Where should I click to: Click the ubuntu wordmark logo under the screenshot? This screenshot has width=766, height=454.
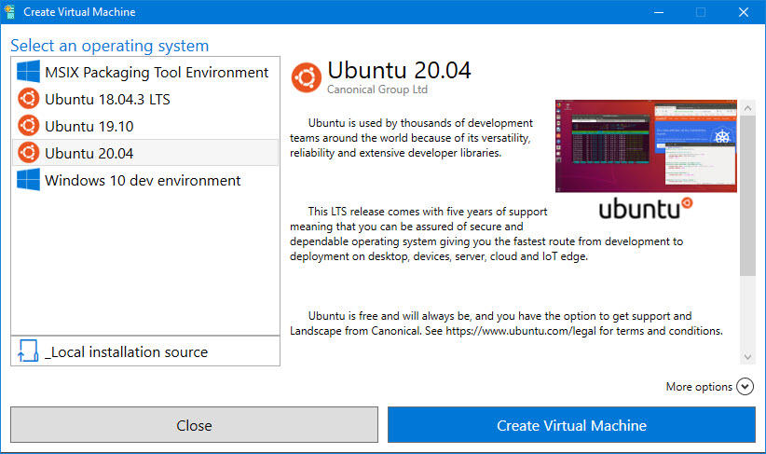[x=644, y=208]
